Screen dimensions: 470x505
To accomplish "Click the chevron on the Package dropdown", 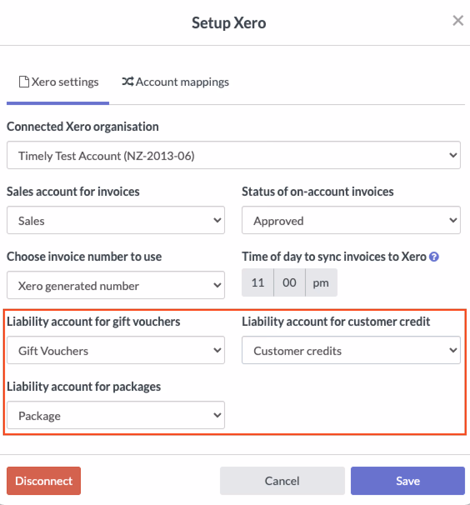I will (217, 415).
